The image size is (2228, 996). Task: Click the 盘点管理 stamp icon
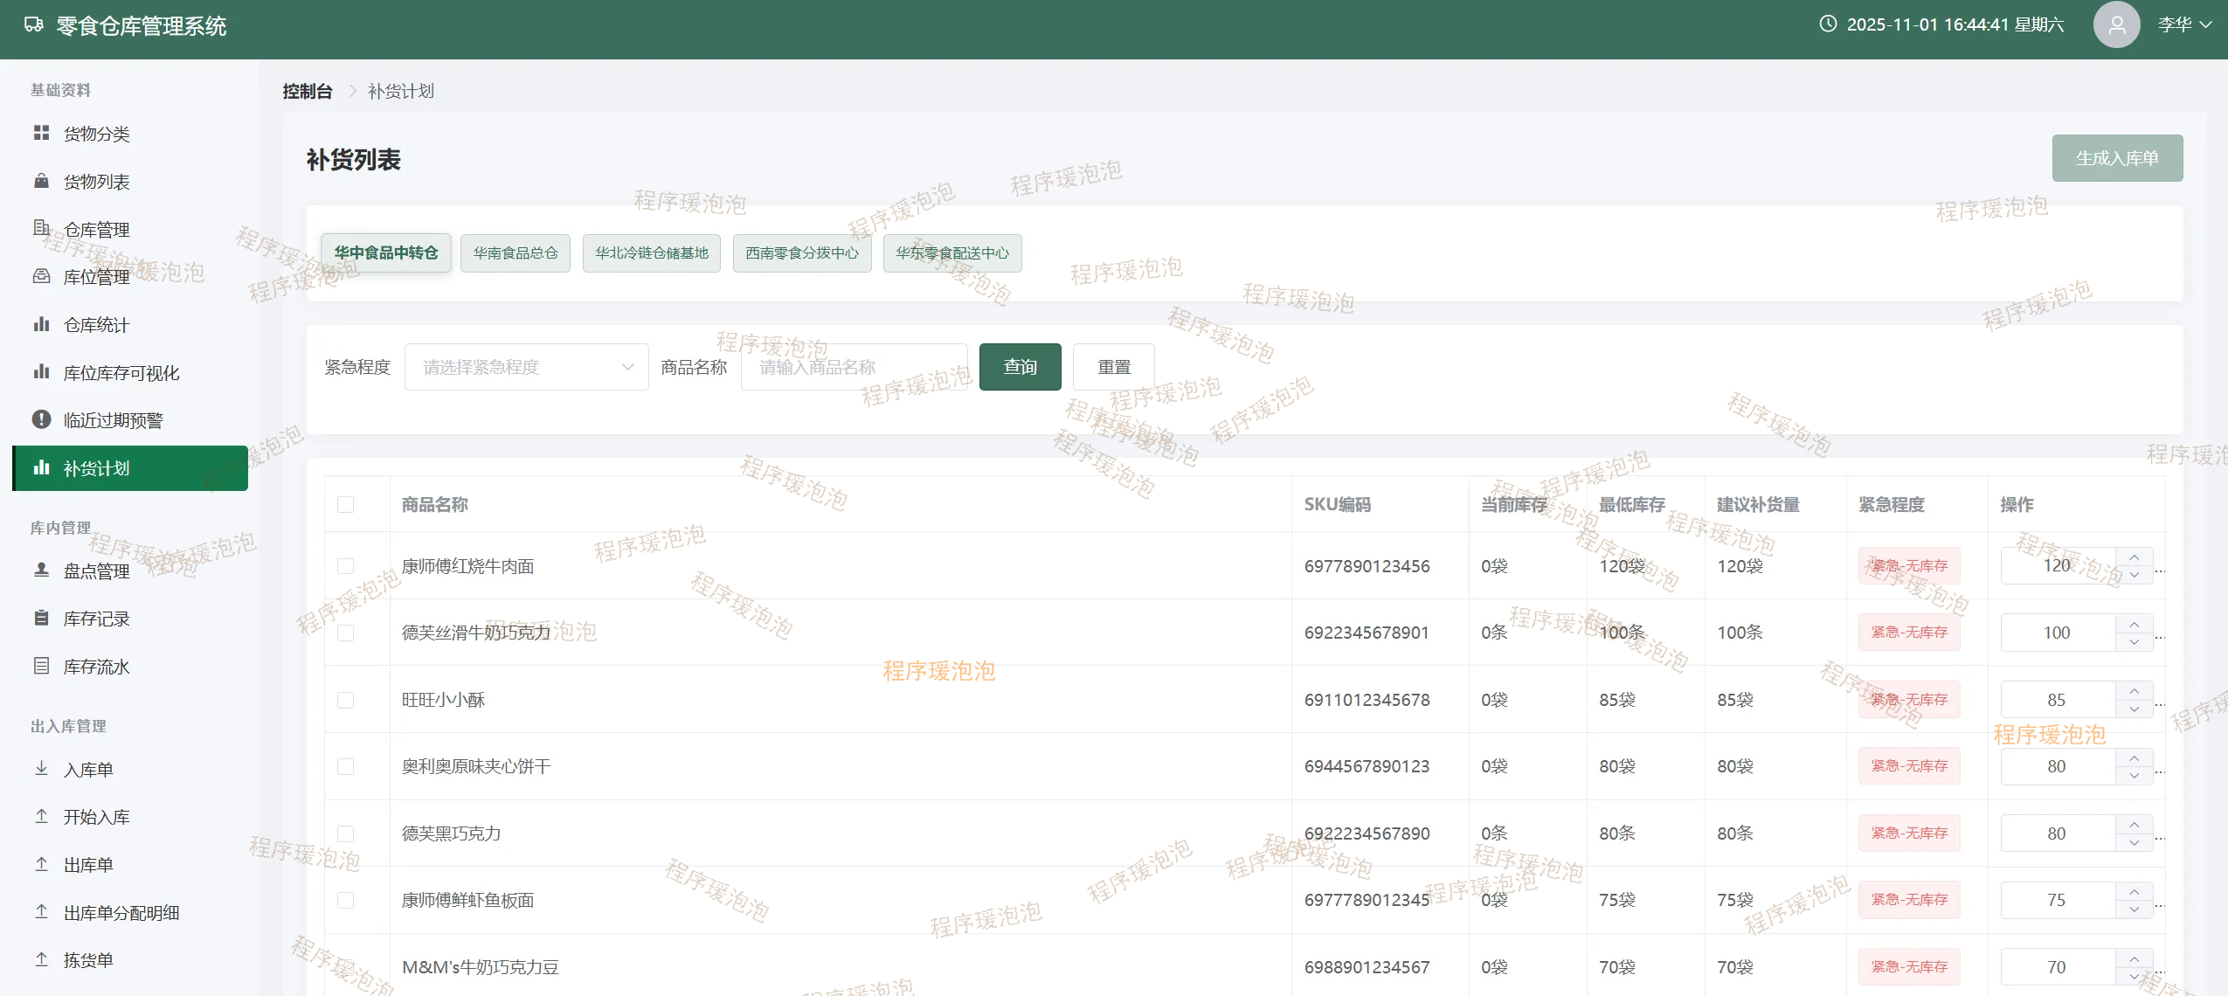point(41,570)
